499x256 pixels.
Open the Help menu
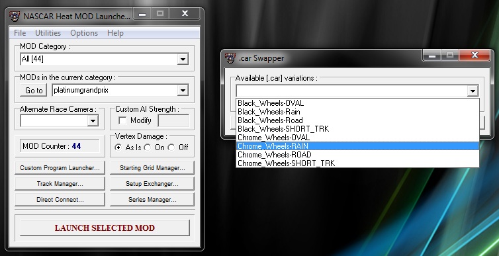(115, 33)
